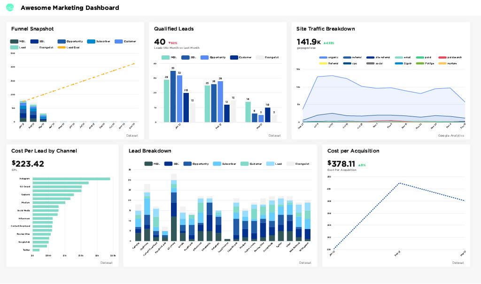Click the Customer color swatch in Lead Breakdown legend
481x284 pixels.
click(x=245, y=163)
